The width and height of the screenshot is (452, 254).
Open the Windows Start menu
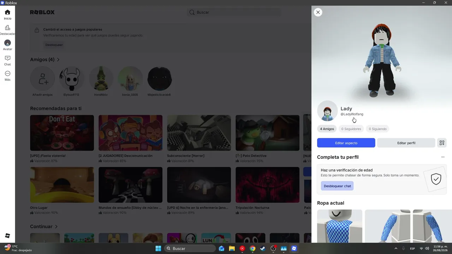point(158,248)
